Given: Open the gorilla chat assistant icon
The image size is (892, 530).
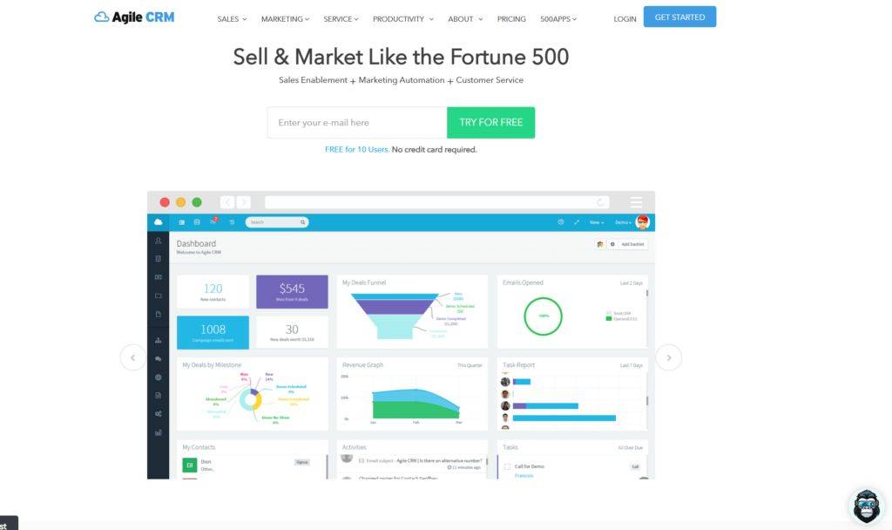Looking at the screenshot, I should pos(867,506).
